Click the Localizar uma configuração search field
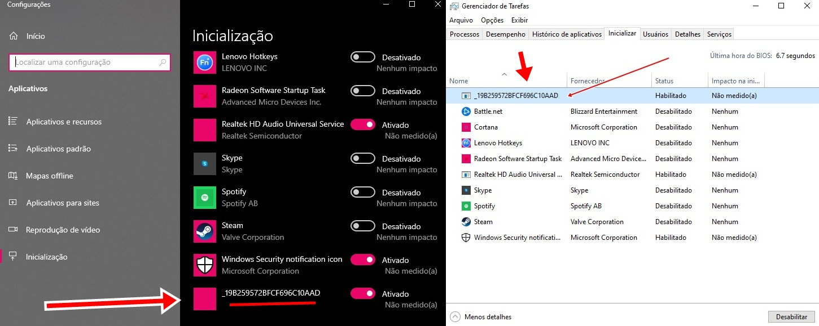This screenshot has height=326, width=819. coord(89,62)
